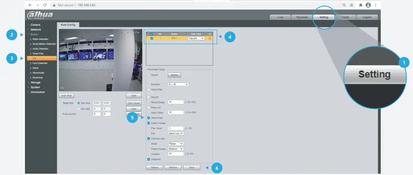This screenshot has height=175, width=413.
Task: Collapse the Event menu section
Action: (x=34, y=34)
